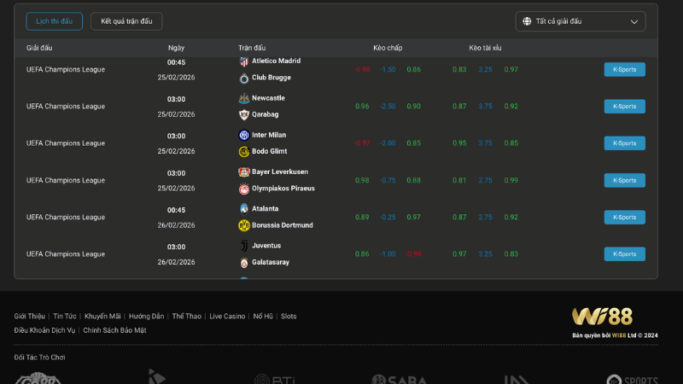Click K-Sports button for Newcastle vs Qarabag

(624, 107)
